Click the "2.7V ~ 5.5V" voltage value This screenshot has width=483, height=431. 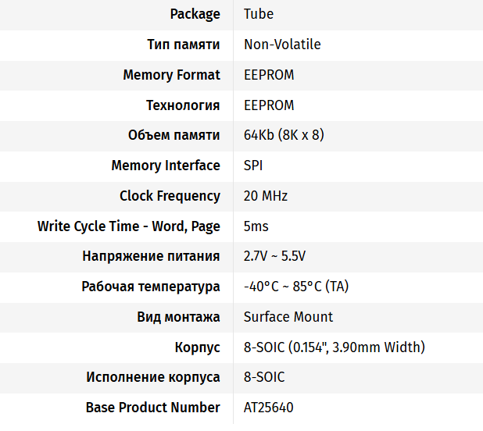274,256
